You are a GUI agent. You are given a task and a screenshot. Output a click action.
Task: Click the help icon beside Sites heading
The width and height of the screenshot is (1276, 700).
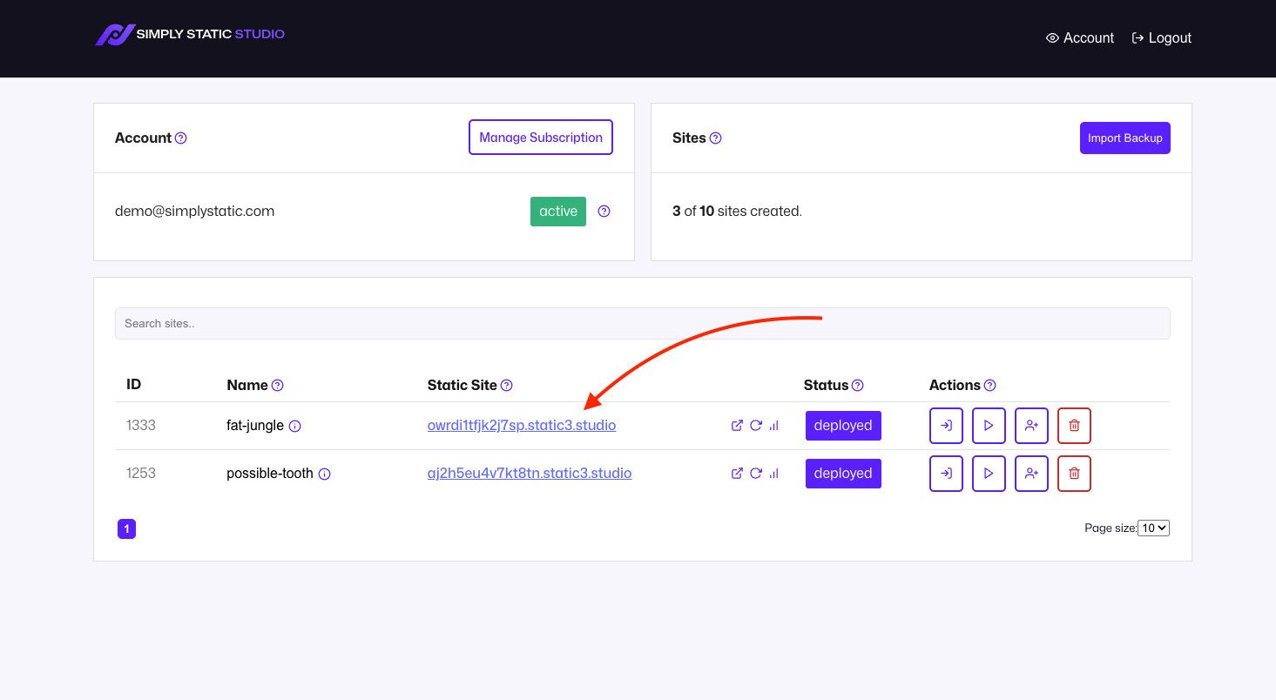716,138
